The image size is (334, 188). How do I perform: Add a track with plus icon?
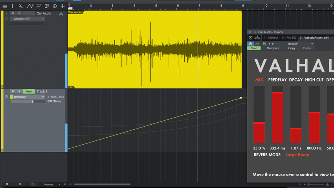tap(62, 6)
